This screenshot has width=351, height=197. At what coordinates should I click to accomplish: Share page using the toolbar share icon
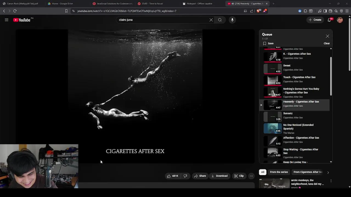click(x=251, y=11)
